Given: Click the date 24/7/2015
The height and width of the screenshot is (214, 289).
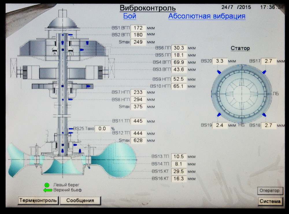Looking at the screenshot, I should (x=236, y=7).
